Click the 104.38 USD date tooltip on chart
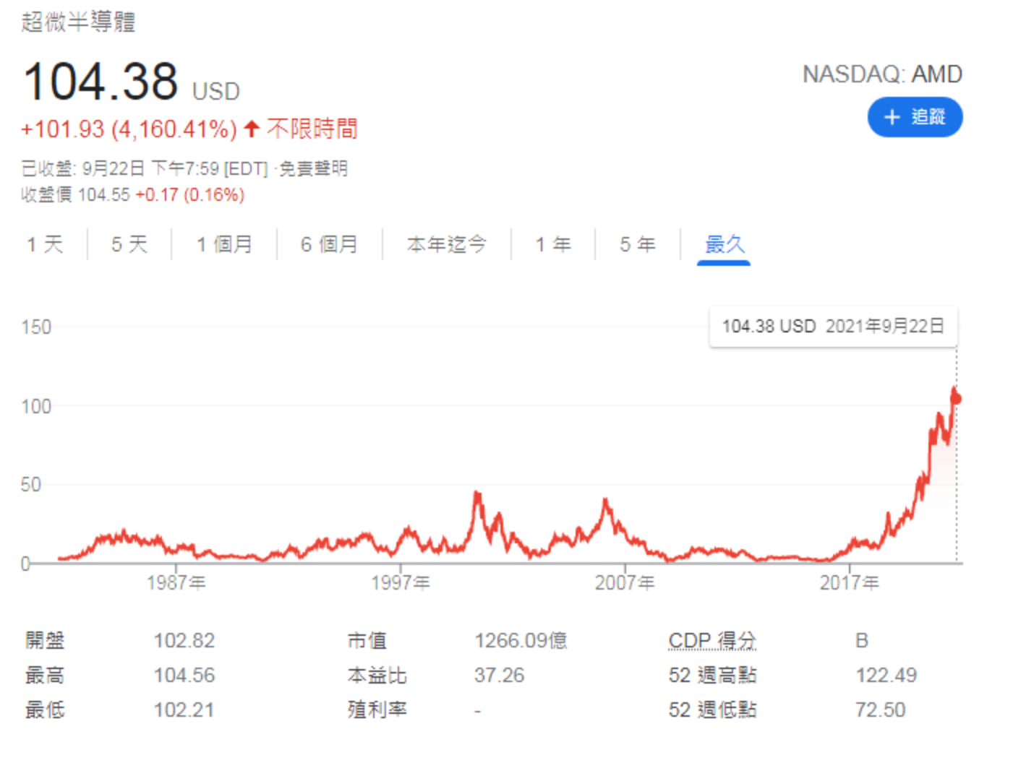The width and height of the screenshot is (1034, 763). 833,327
